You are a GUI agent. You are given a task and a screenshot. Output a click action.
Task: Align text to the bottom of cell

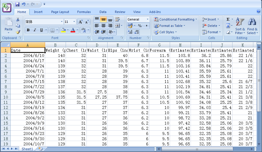pos(110,19)
